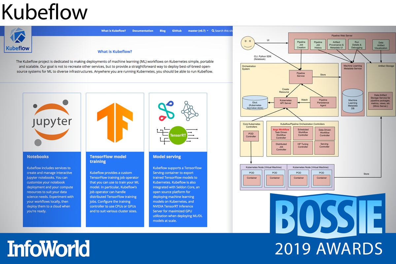
Task: Select the Pipeline Job History box
Action: (318, 45)
